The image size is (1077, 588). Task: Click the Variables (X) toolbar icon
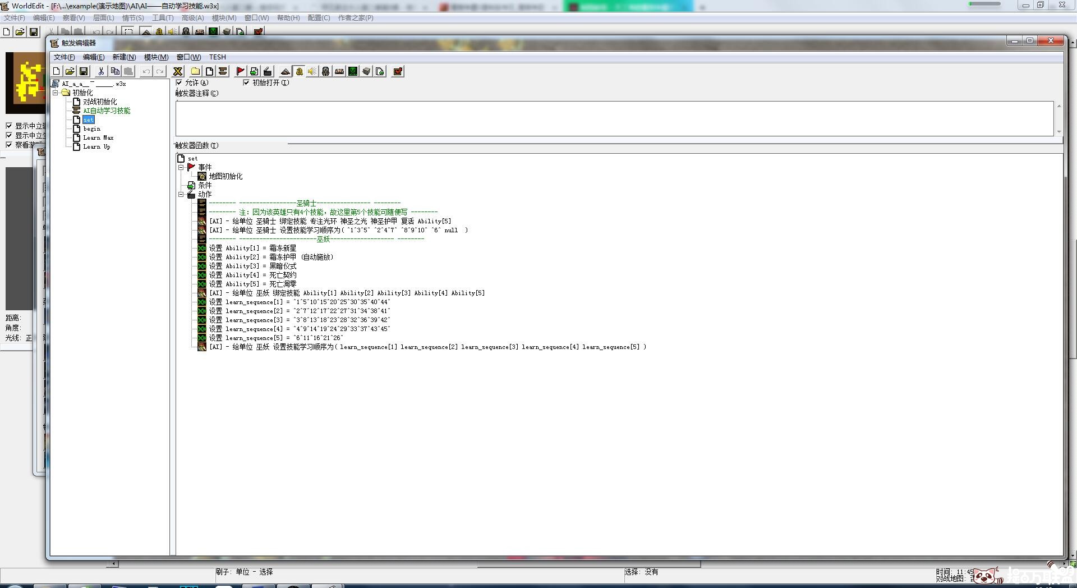coord(178,71)
